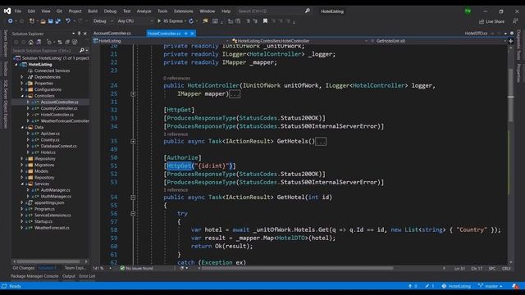Select AuthManager.cs in Services folder

[x=55, y=190]
